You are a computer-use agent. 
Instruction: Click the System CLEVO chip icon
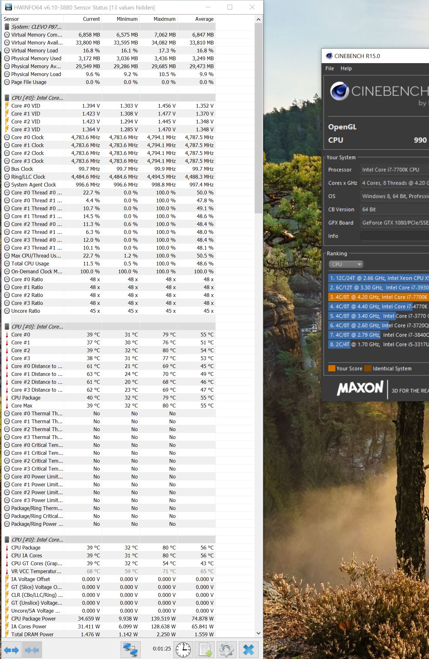point(7,27)
